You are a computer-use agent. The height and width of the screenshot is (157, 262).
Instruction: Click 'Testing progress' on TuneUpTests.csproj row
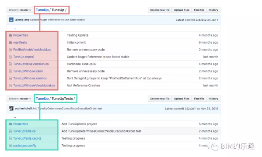coord(73,138)
